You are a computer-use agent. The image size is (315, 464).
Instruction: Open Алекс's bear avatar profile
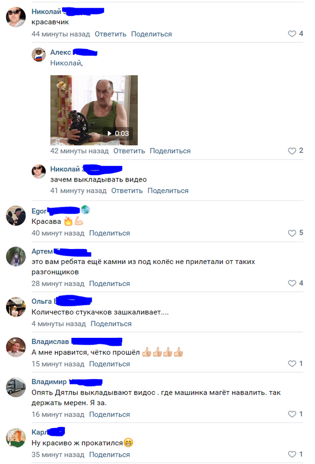coord(39,55)
